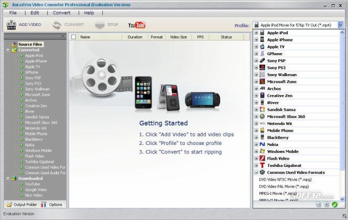Collapse the Downloaded tree node in sidebar
Image resolution: width=348 pixels, height=220 pixels.
[8, 179]
